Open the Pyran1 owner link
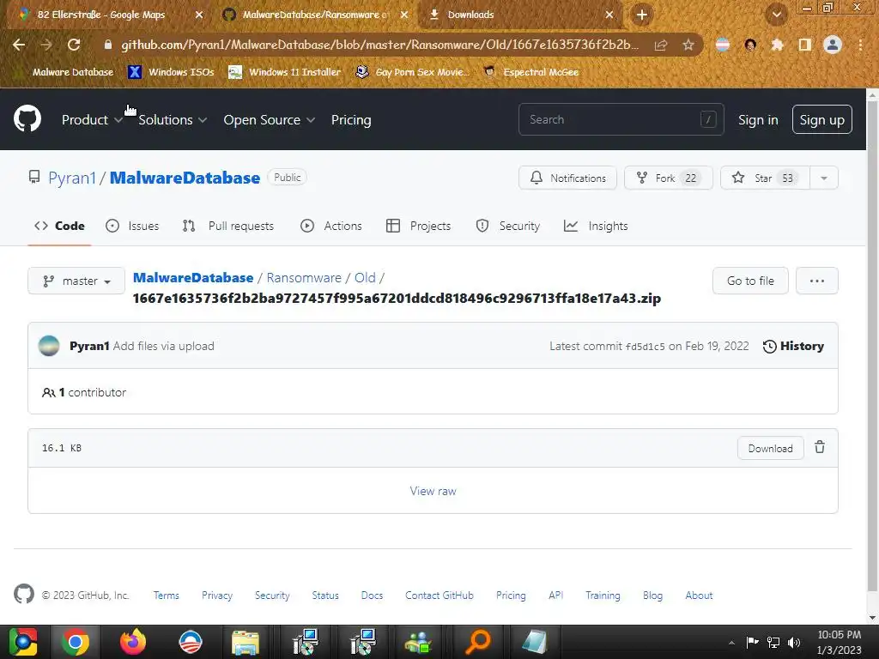This screenshot has height=659, width=879. pyautogui.click(x=72, y=178)
